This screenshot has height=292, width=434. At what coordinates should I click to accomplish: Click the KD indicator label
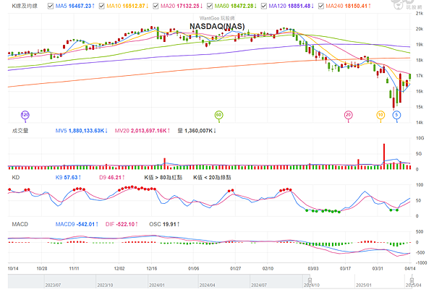pyautogui.click(x=16, y=178)
